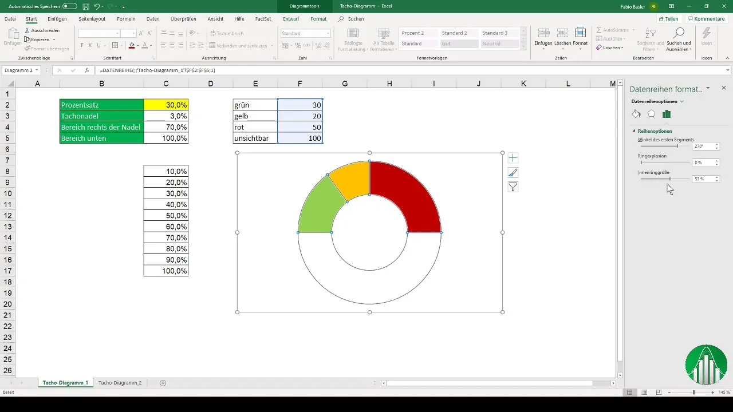Toggle bold F formatting button
The image size is (733, 412).
click(82, 45)
